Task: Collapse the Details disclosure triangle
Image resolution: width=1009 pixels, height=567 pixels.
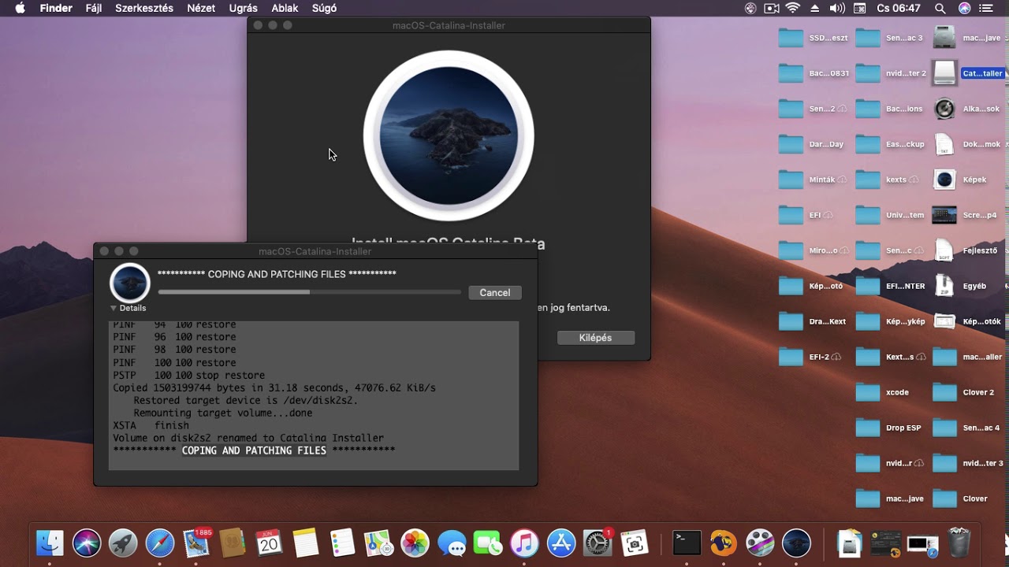Action: click(x=114, y=308)
